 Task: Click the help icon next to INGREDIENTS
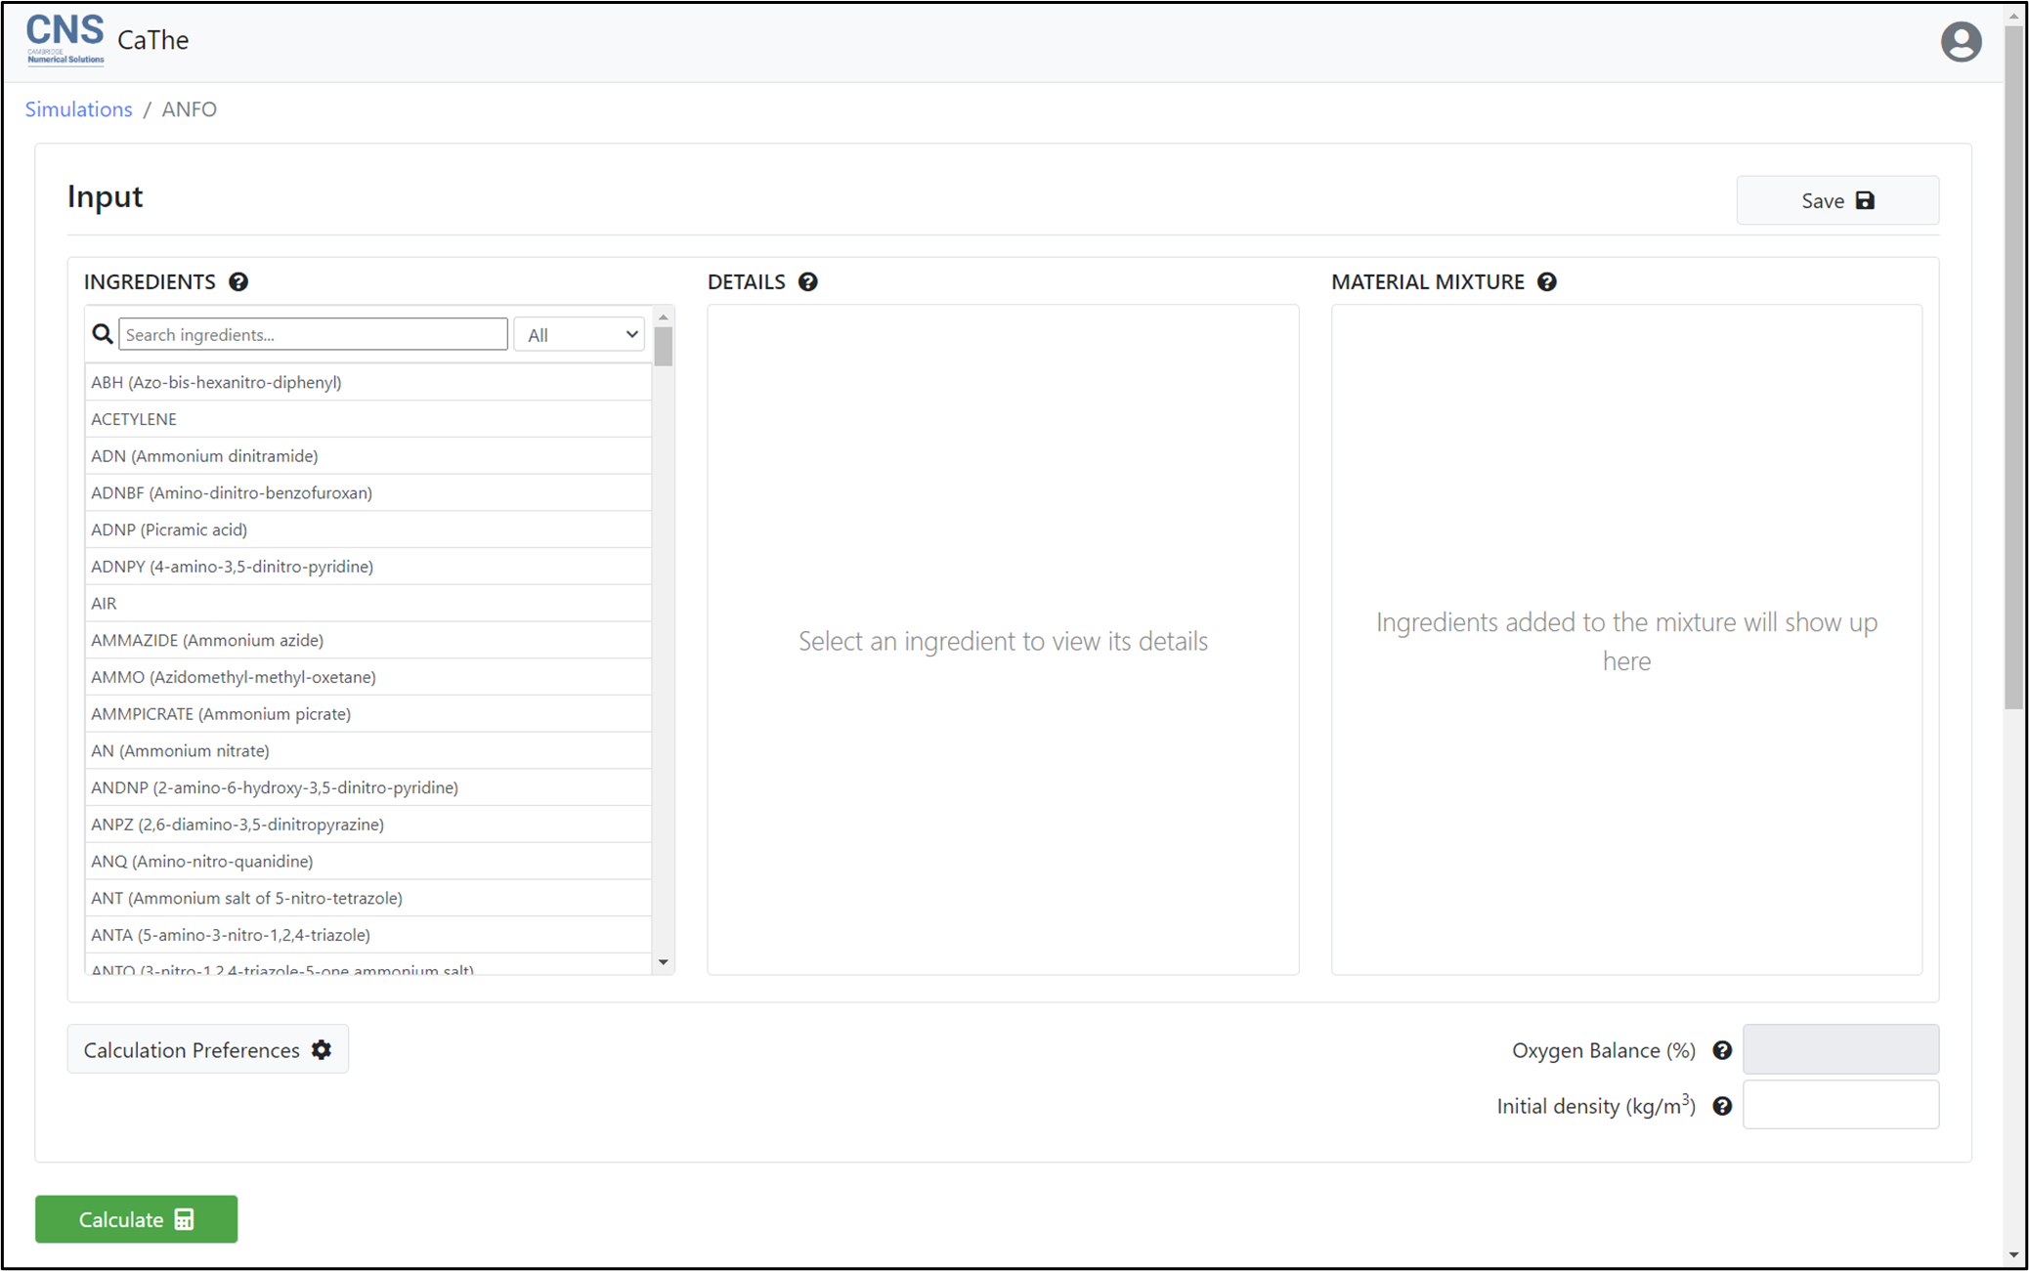coord(238,282)
